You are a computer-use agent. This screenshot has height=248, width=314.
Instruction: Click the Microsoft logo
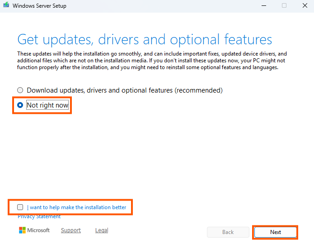[34, 230]
